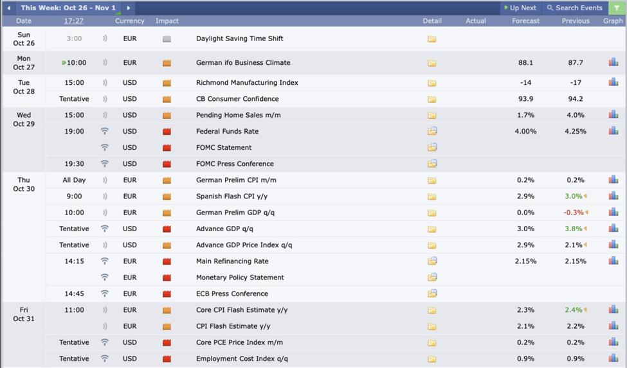Image resolution: width=627 pixels, height=368 pixels.
Task: Click the Up Next button
Action: click(520, 8)
